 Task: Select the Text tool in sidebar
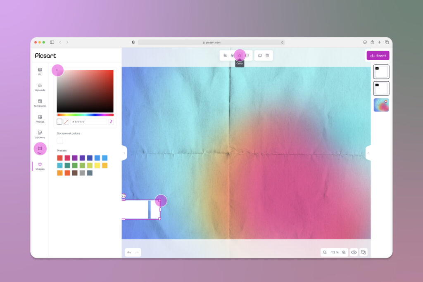point(40,149)
